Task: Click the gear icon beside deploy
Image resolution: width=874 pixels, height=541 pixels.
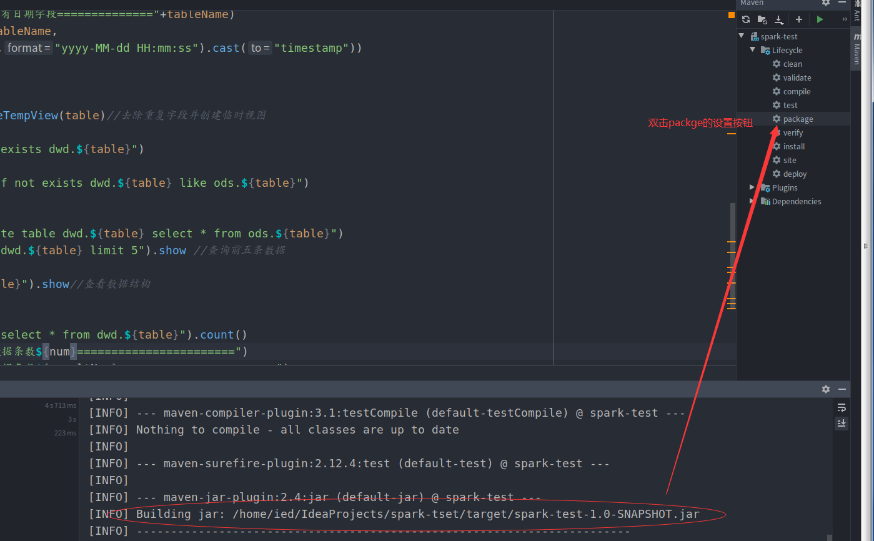Action: (777, 174)
